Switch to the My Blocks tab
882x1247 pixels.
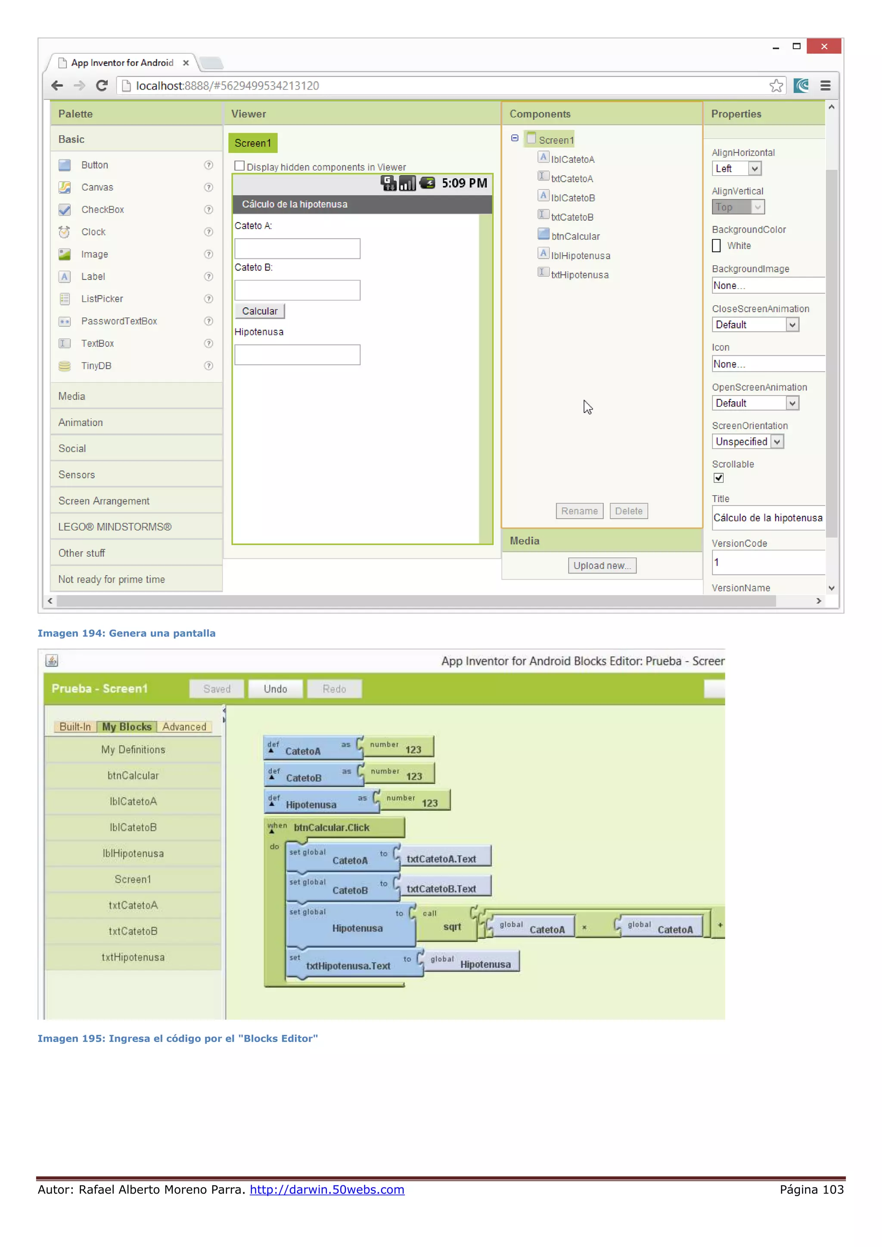127,727
